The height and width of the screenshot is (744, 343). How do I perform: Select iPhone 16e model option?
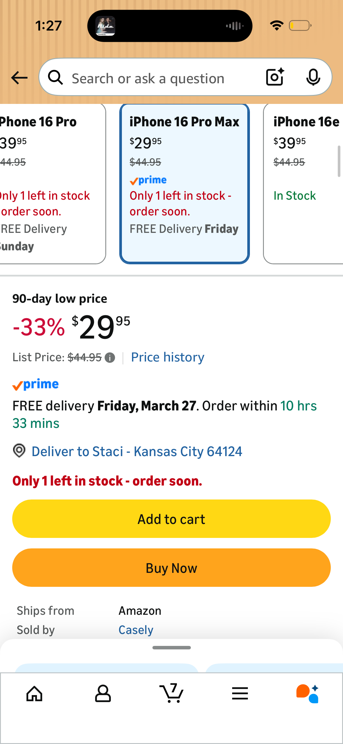[x=303, y=184]
